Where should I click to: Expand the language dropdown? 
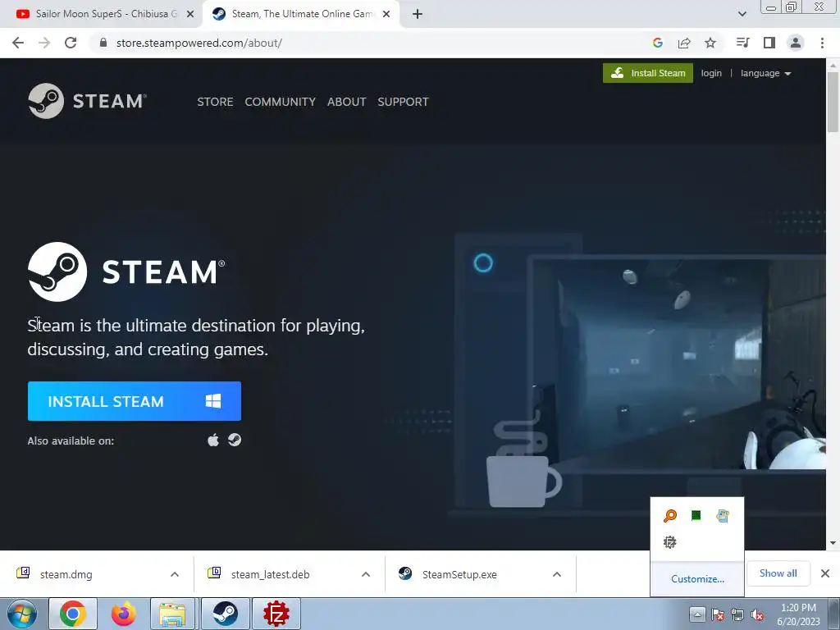(765, 73)
